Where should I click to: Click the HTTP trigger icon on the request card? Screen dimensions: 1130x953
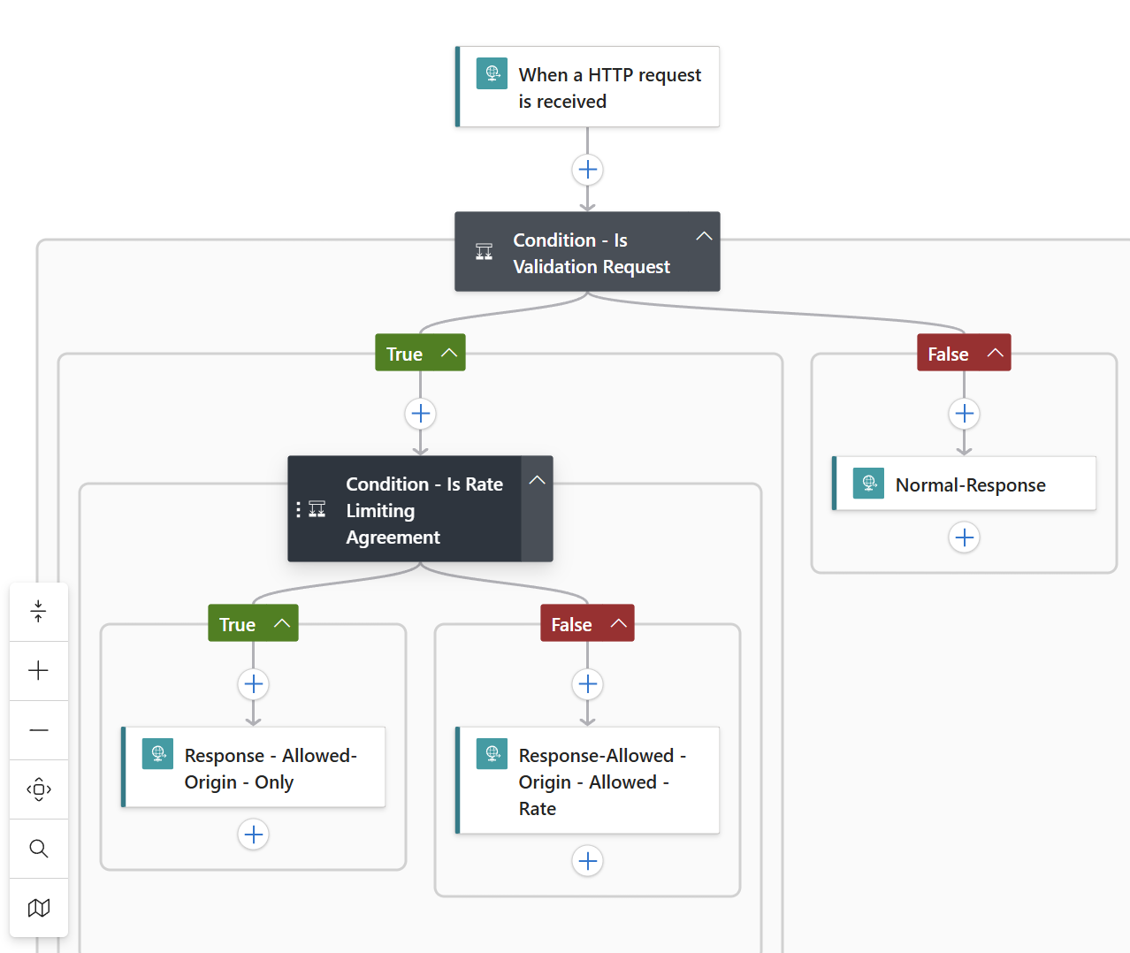click(491, 73)
